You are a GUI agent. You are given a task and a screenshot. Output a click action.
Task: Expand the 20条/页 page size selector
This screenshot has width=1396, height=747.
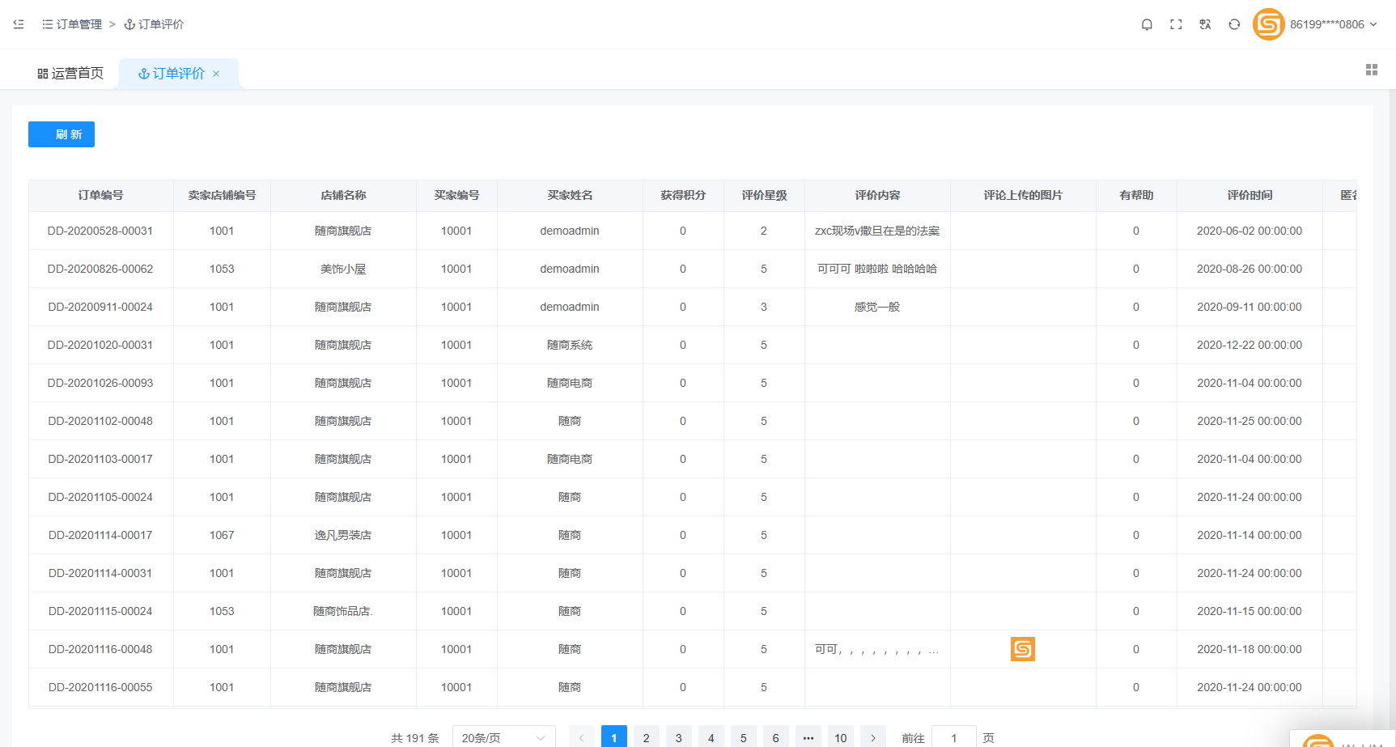coord(503,737)
